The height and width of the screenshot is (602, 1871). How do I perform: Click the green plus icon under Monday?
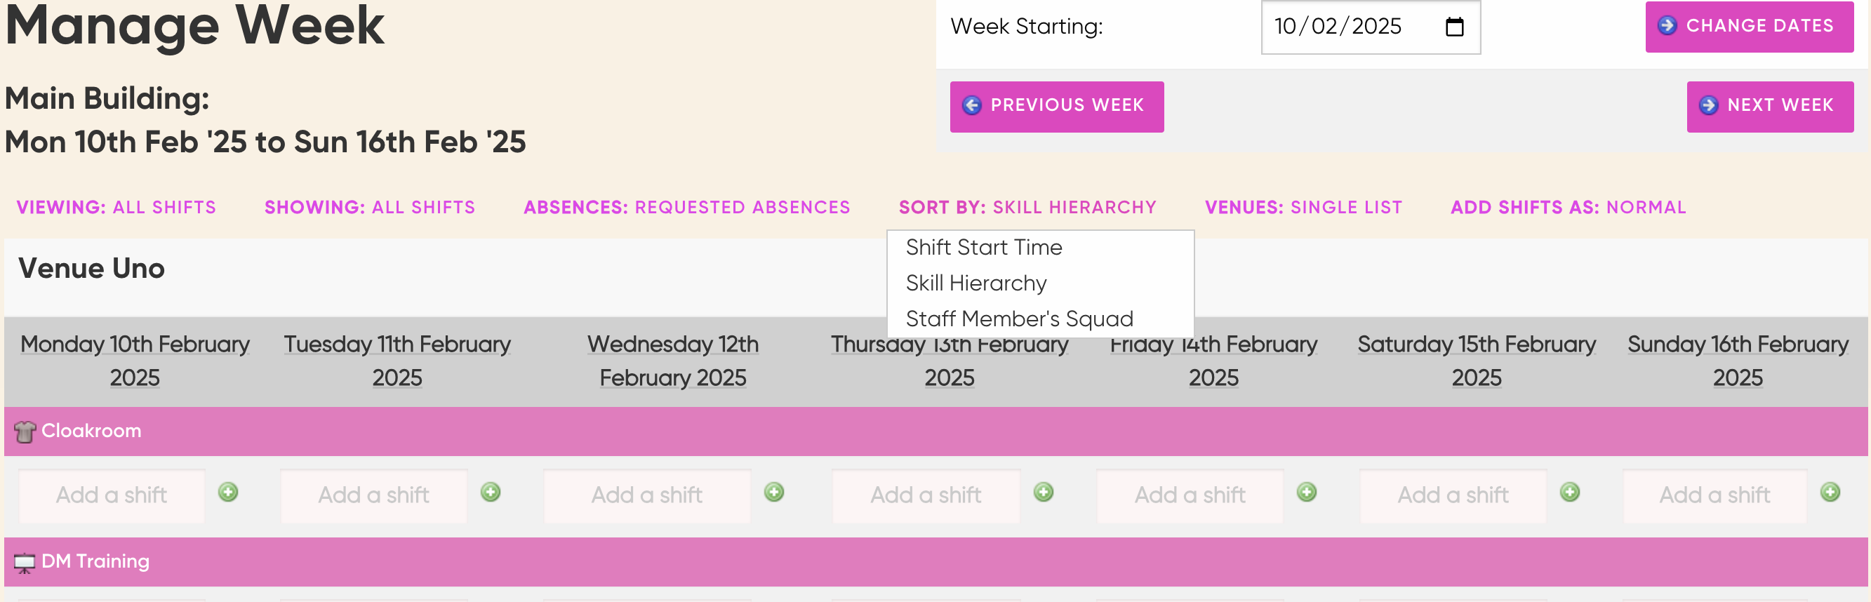[x=228, y=492]
